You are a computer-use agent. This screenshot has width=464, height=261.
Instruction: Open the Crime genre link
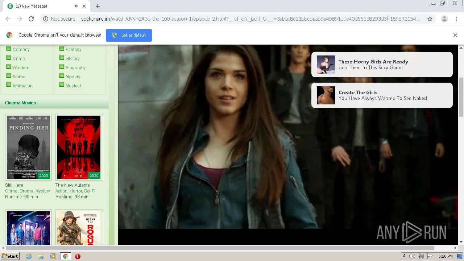(19, 59)
